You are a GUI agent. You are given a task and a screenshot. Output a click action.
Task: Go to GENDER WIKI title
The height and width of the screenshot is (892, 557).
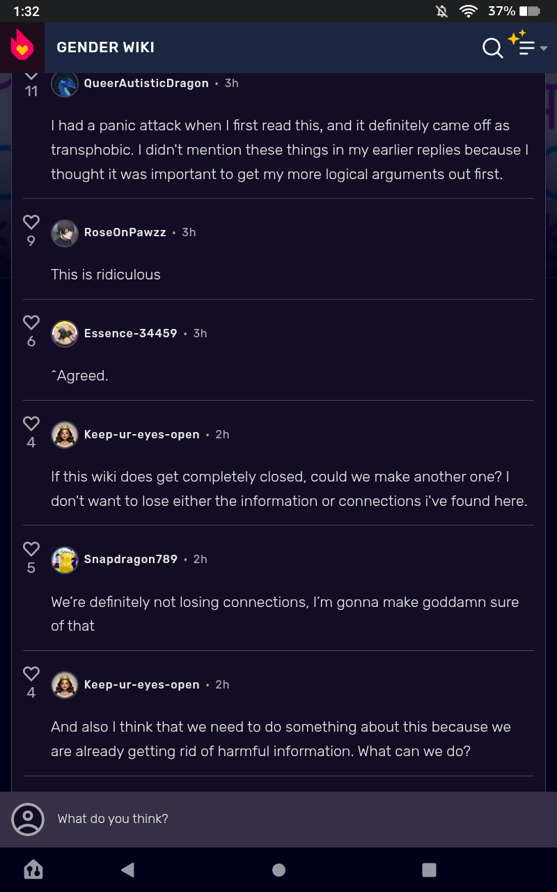pos(105,47)
